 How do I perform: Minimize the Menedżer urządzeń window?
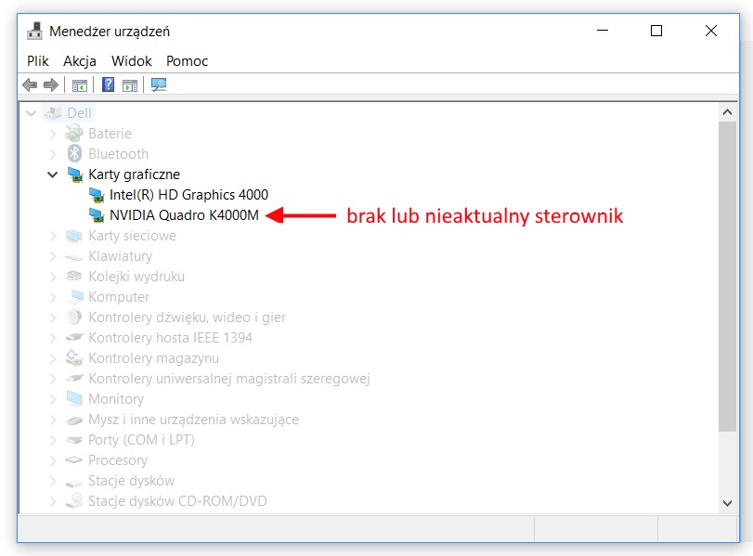[x=603, y=31]
